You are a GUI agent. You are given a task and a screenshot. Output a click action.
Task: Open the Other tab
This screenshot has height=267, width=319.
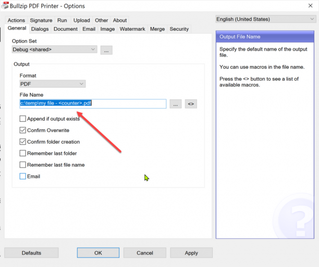coord(101,20)
